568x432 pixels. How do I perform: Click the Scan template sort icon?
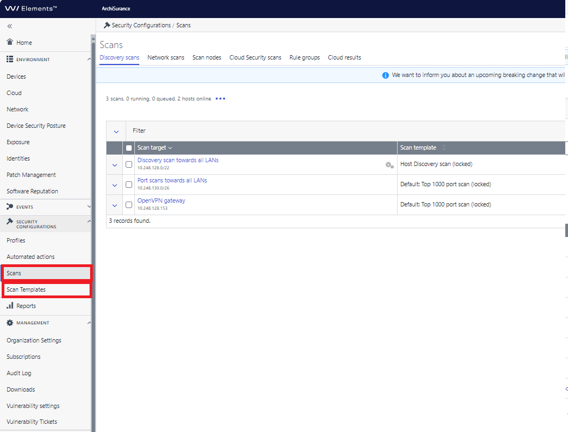coord(443,148)
